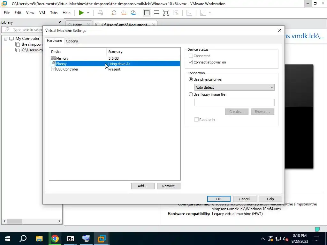Click the muted volume tray icon
This screenshot has width=327, height=245.
[286, 239]
